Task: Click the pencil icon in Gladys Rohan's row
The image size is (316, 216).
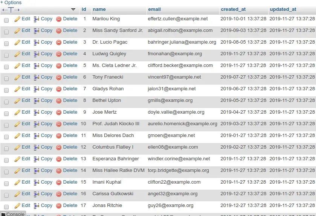Action: tap(17, 89)
